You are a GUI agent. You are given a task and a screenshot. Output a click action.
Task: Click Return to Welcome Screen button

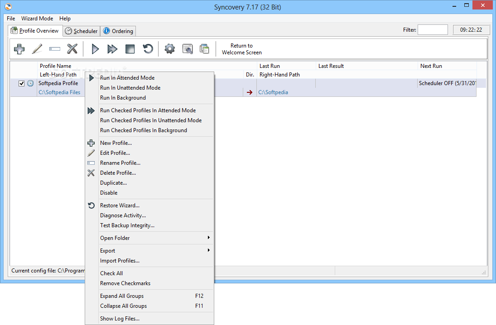pos(242,49)
